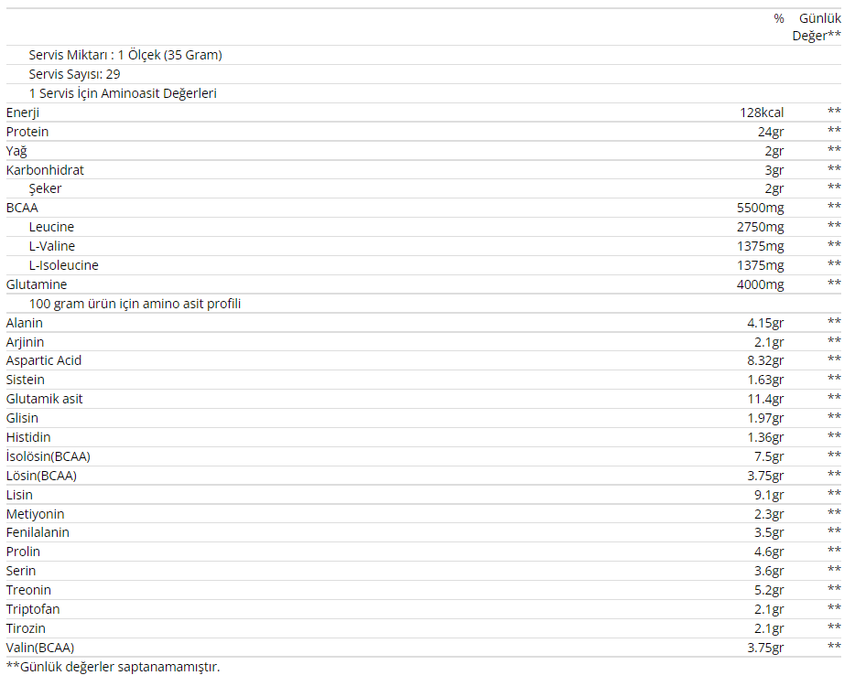Click the Glutamik asit 11.4gr value

pos(765,399)
